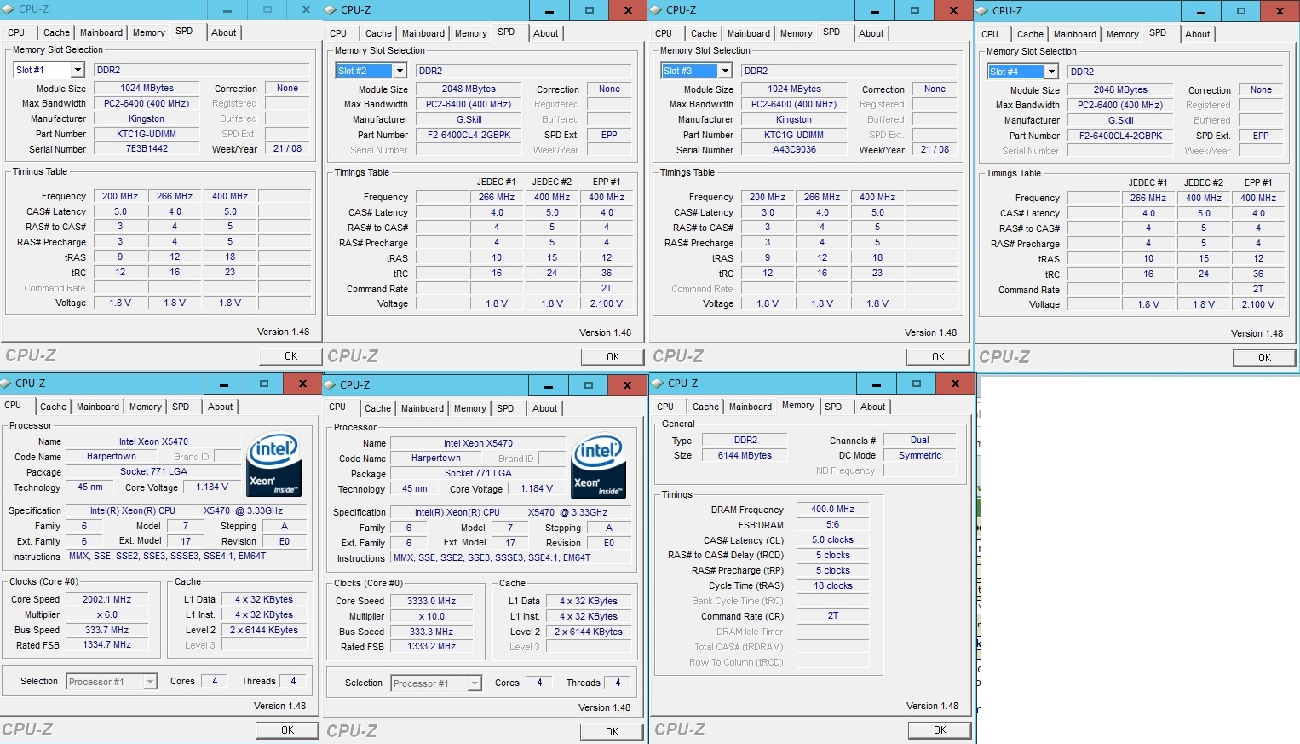The image size is (1300, 744).
Task: Click the DC Mode value Symmetric
Action: [x=920, y=456]
